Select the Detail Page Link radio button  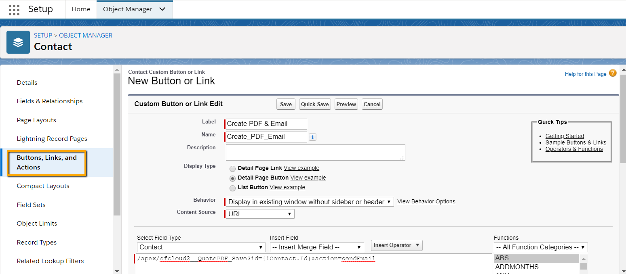click(x=232, y=168)
